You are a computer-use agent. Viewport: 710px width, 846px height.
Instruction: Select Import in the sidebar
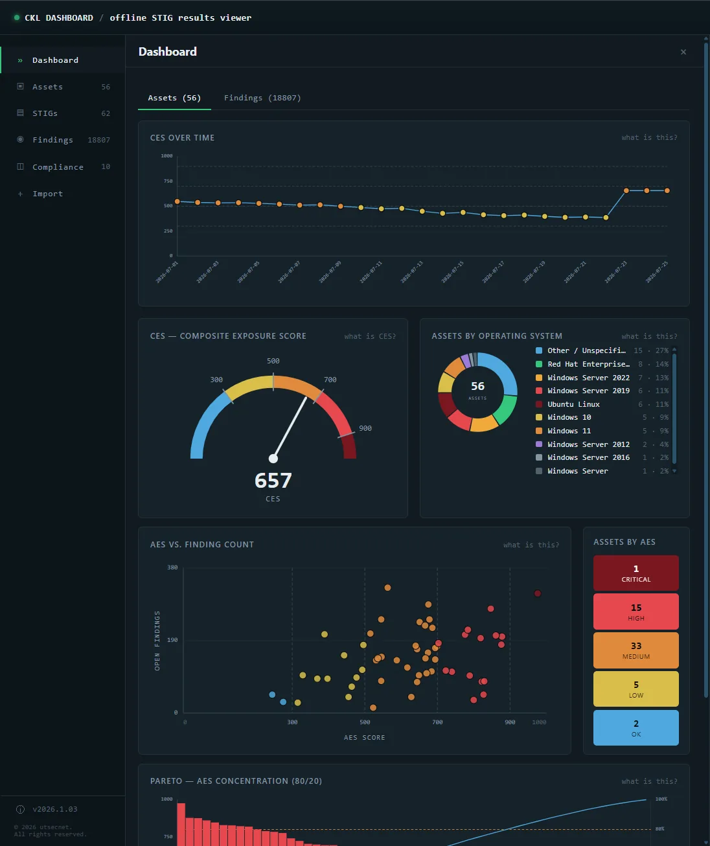point(63,194)
